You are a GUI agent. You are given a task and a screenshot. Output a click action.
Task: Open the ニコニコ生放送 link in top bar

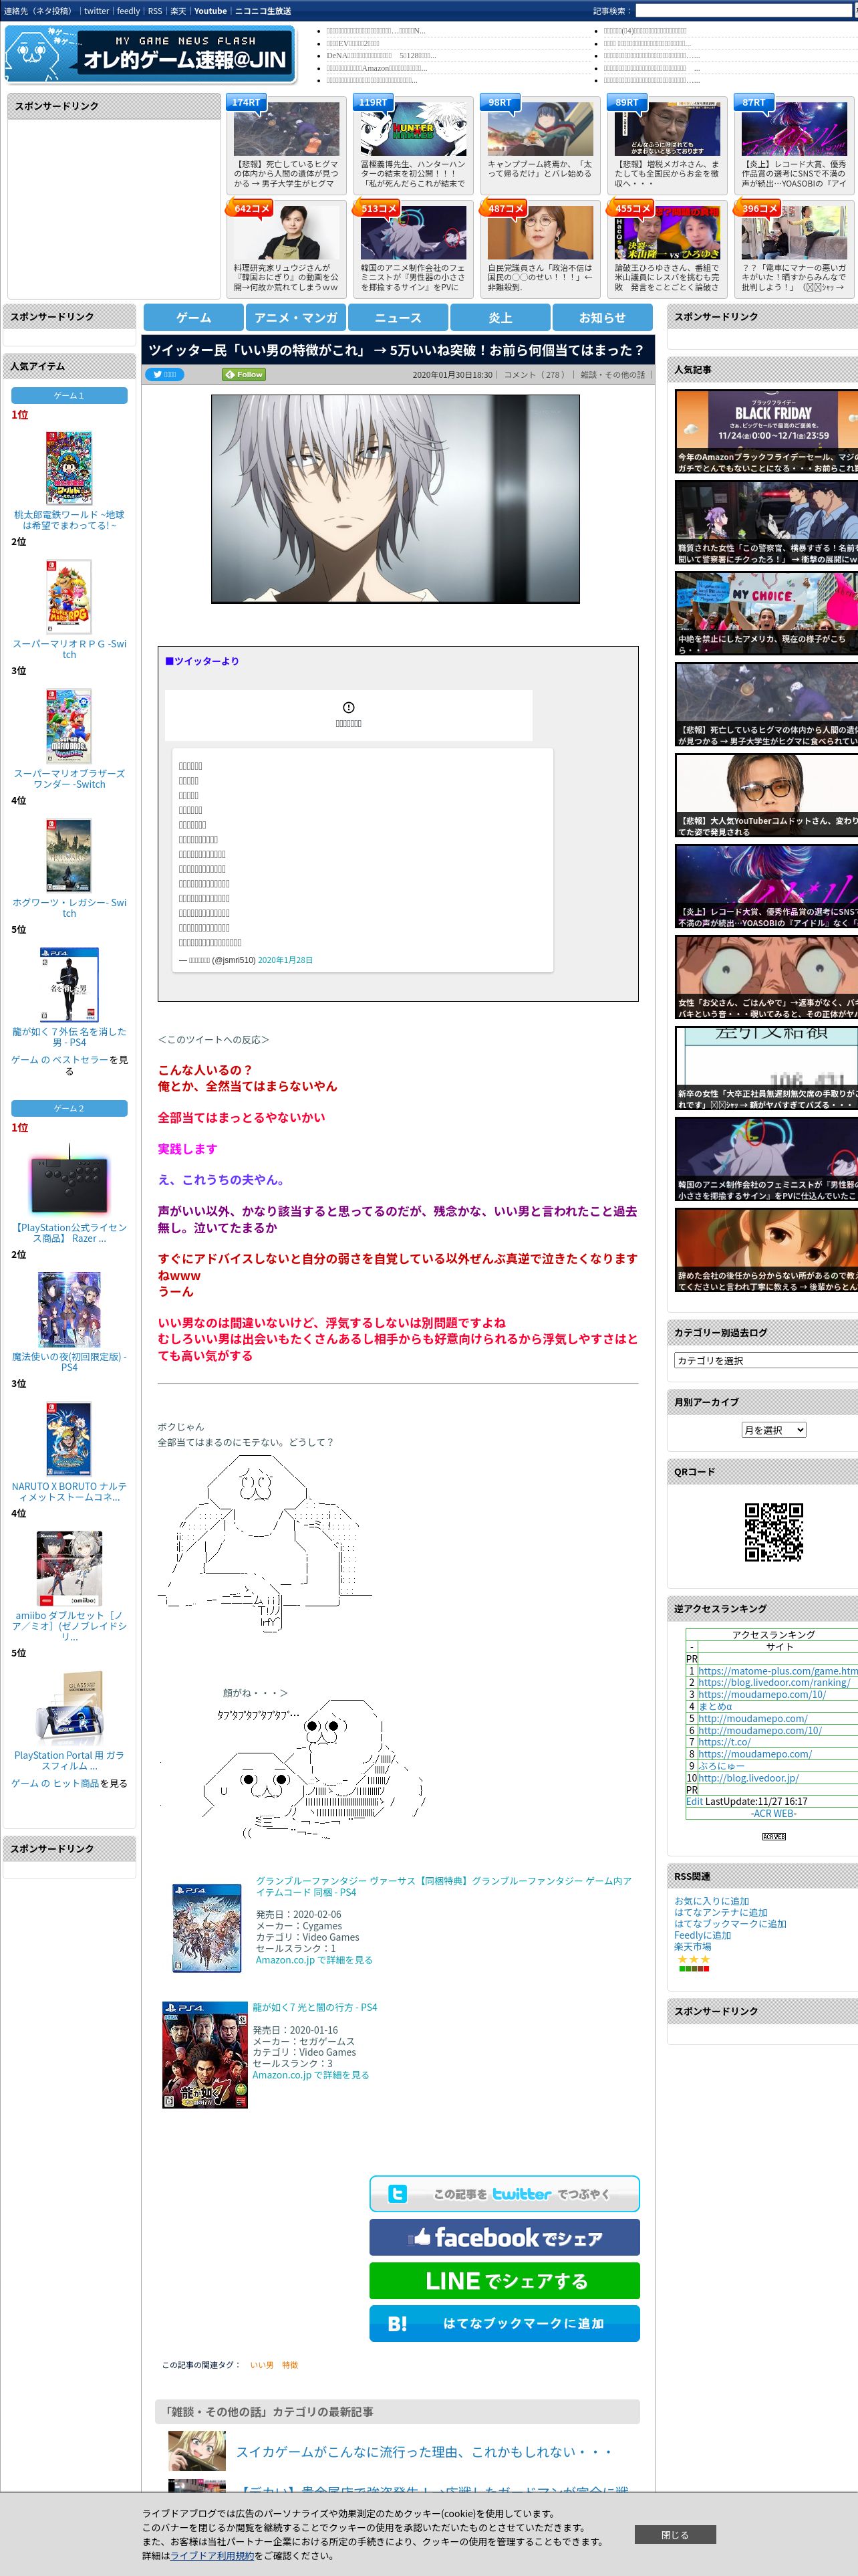point(263,11)
